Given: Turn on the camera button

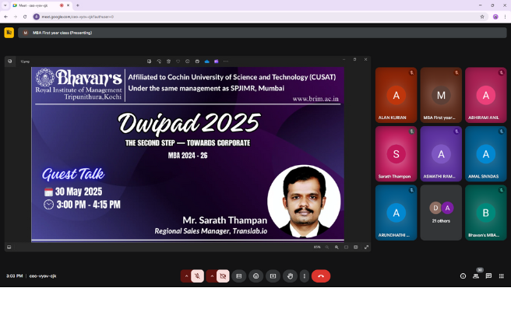Looking at the screenshot, I should (x=223, y=276).
